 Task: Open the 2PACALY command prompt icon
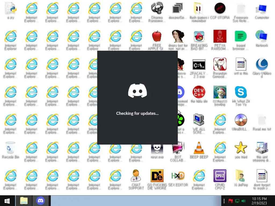[x=199, y=65]
